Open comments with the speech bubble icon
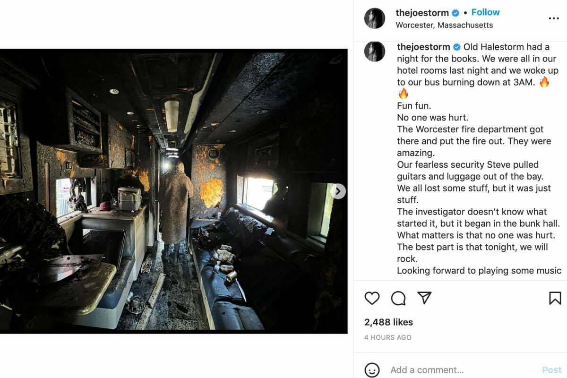 click(x=398, y=298)
